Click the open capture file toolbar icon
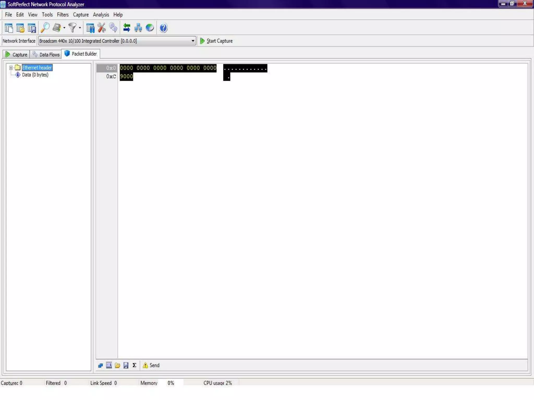The width and height of the screenshot is (534, 400). tap(20, 28)
